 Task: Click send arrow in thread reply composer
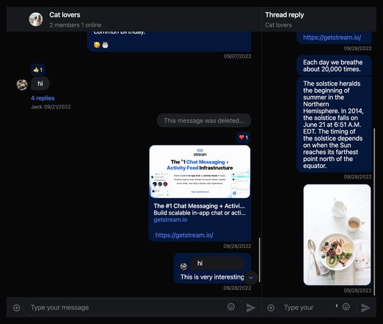click(366, 308)
